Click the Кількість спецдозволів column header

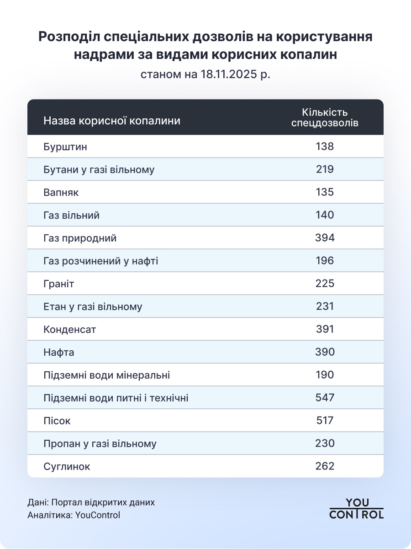coord(325,117)
